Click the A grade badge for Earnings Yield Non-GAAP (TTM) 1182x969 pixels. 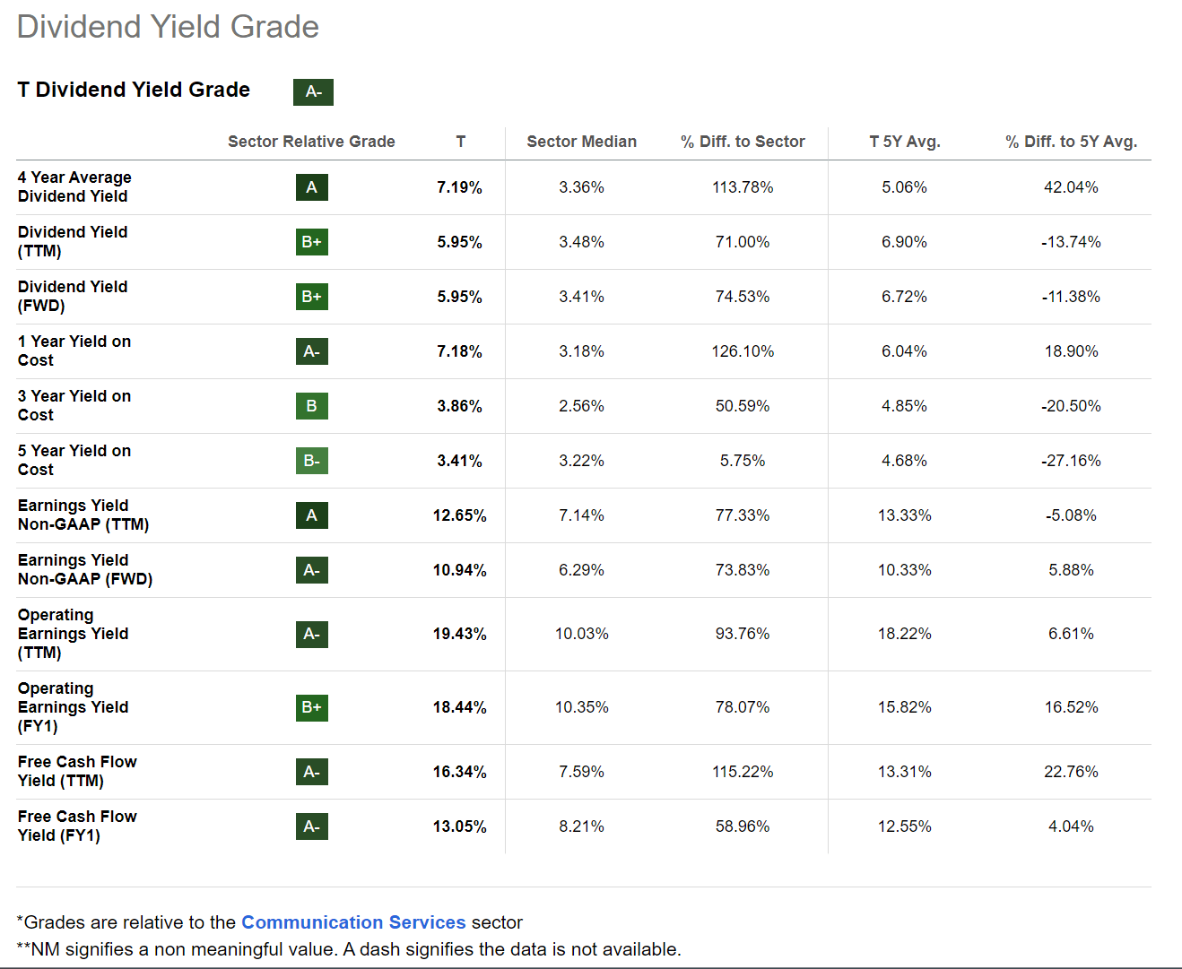pyautogui.click(x=311, y=515)
